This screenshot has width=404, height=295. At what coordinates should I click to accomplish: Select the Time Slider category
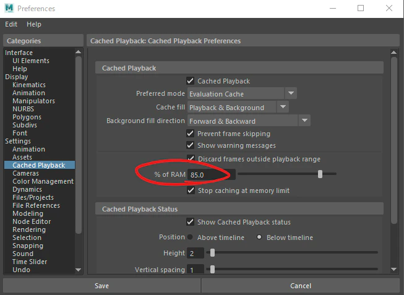tap(30, 262)
